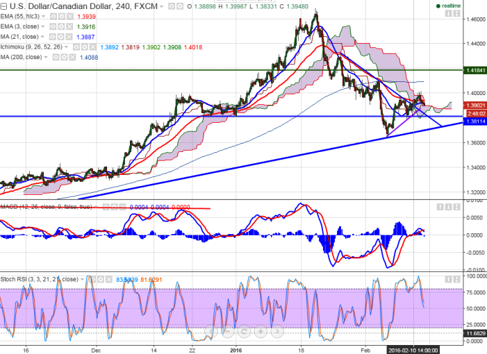Screen dimensions: 487x354
Task: Maximize the Stoch RSI pane
Action: pos(456,280)
